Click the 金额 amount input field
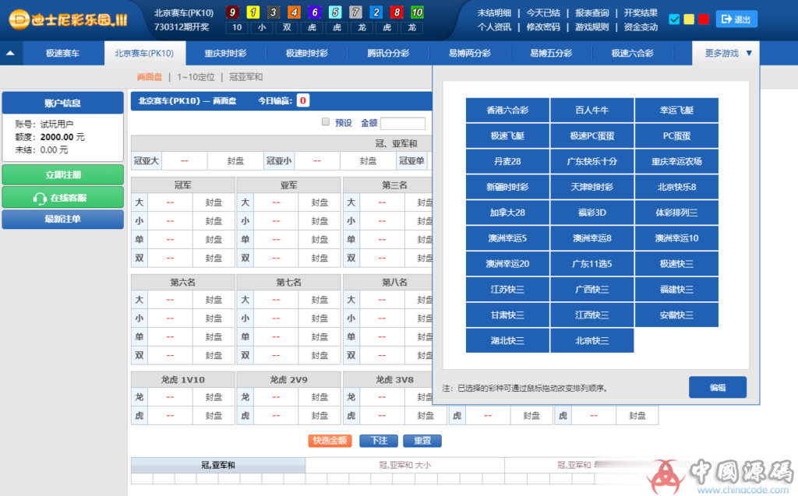798x496 pixels. 403,123
